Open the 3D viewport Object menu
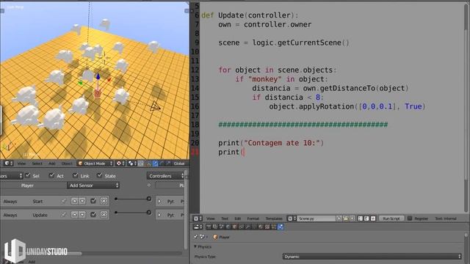This screenshot has width=470, height=264. pyautogui.click(x=67, y=164)
